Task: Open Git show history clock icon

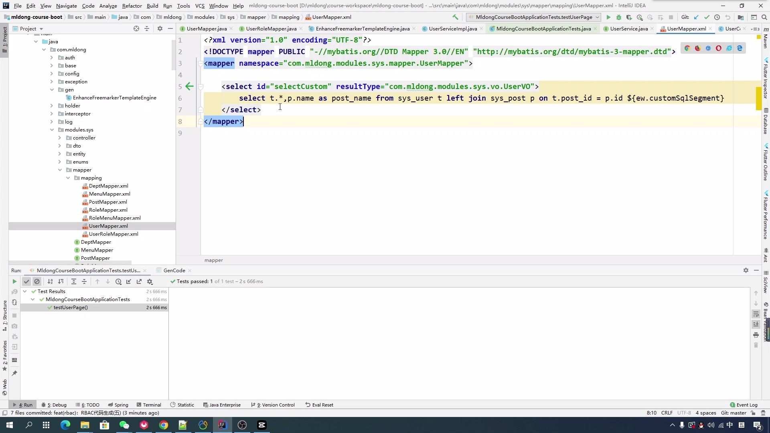Action: click(x=717, y=17)
